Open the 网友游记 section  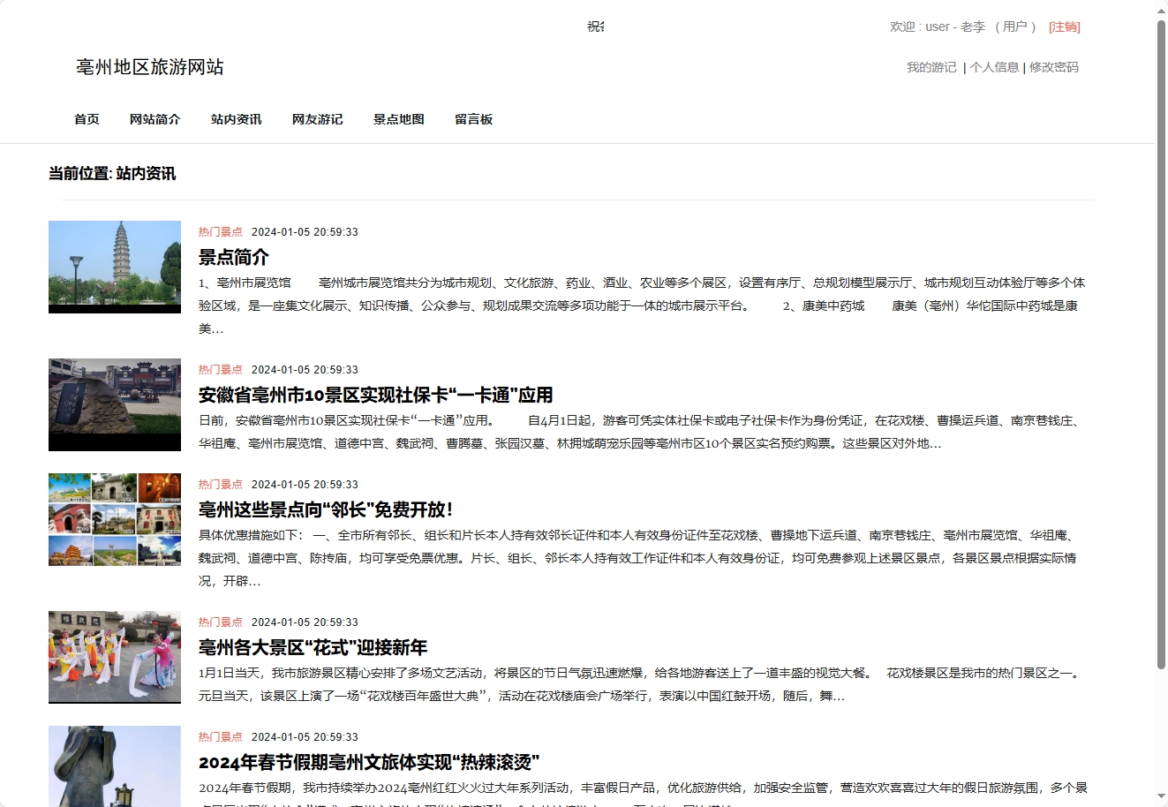[317, 119]
